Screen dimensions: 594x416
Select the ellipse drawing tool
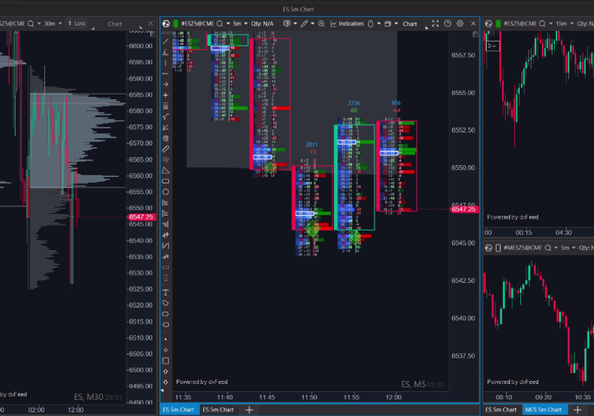click(166, 192)
